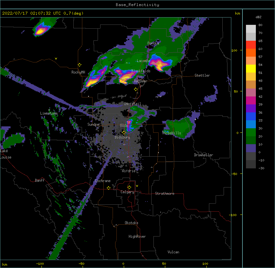Viewport: 275px width, 268px height.
Task: Click the -30 value on dBZ legend
Action: 261,168
